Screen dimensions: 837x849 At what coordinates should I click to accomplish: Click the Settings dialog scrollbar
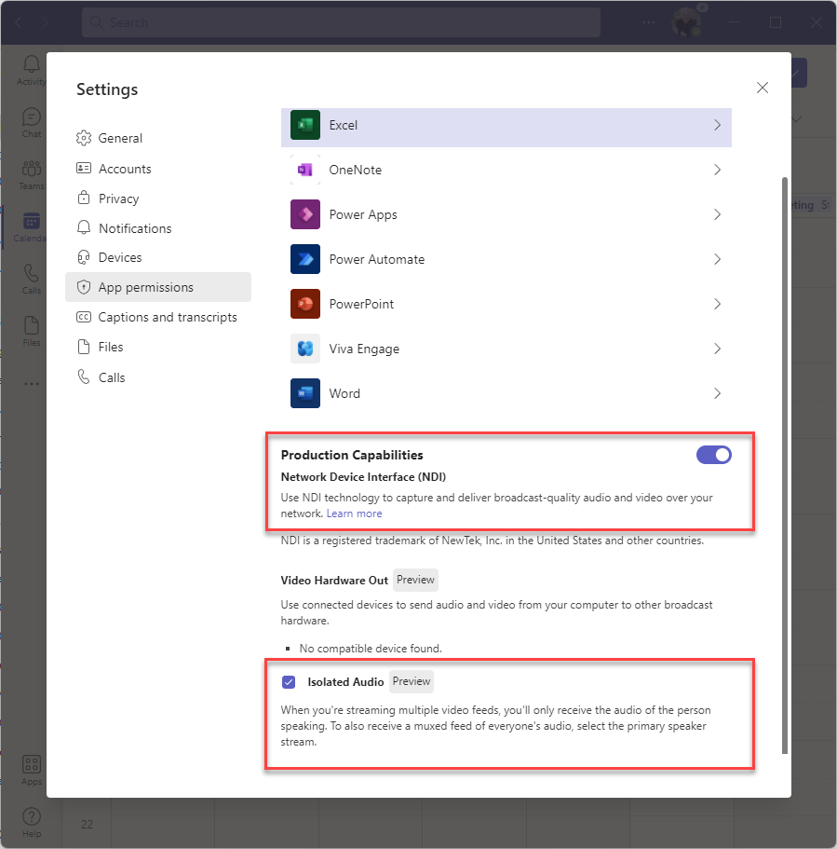(785, 465)
